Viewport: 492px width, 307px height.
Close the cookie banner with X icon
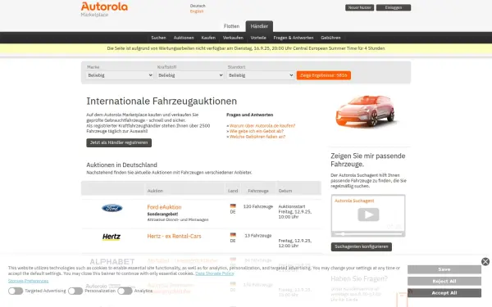point(485,262)
